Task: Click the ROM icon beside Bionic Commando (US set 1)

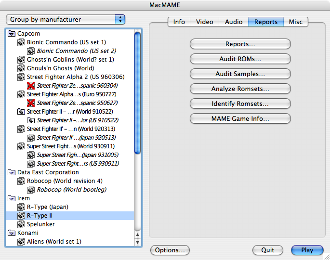Action: [x=21, y=42]
